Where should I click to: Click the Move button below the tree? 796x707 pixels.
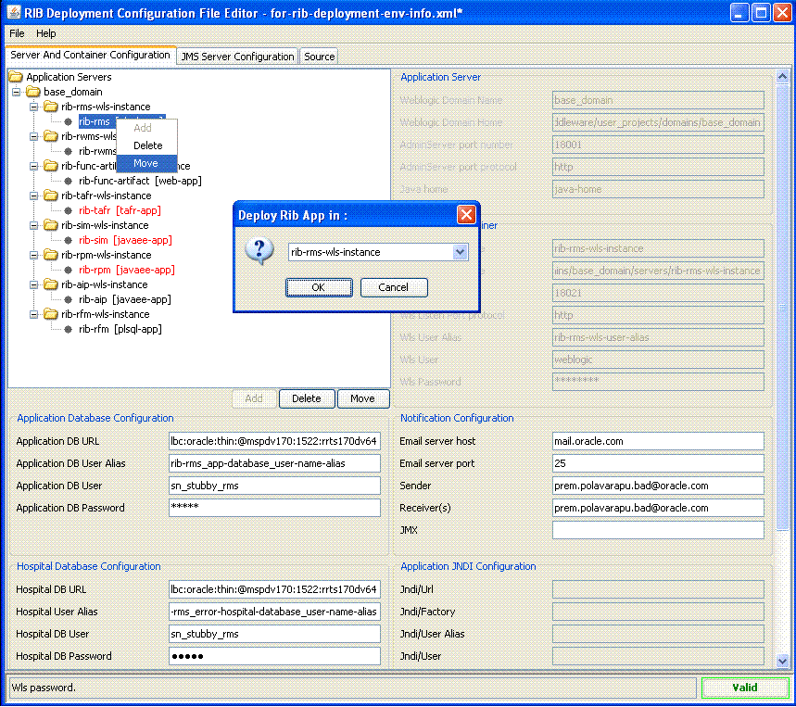(362, 398)
